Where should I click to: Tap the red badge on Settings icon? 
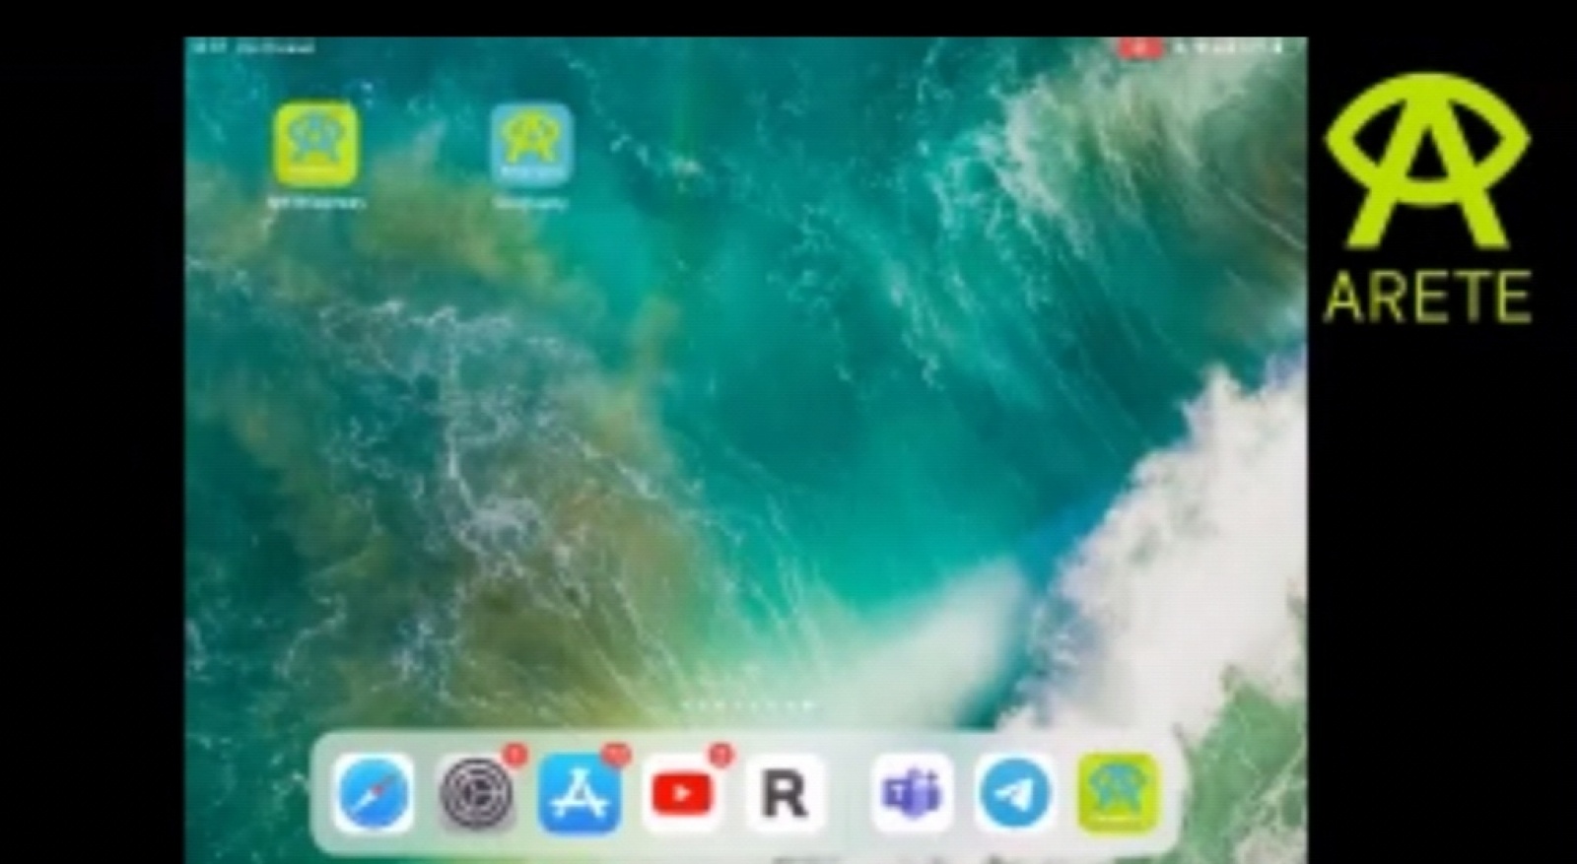(514, 756)
